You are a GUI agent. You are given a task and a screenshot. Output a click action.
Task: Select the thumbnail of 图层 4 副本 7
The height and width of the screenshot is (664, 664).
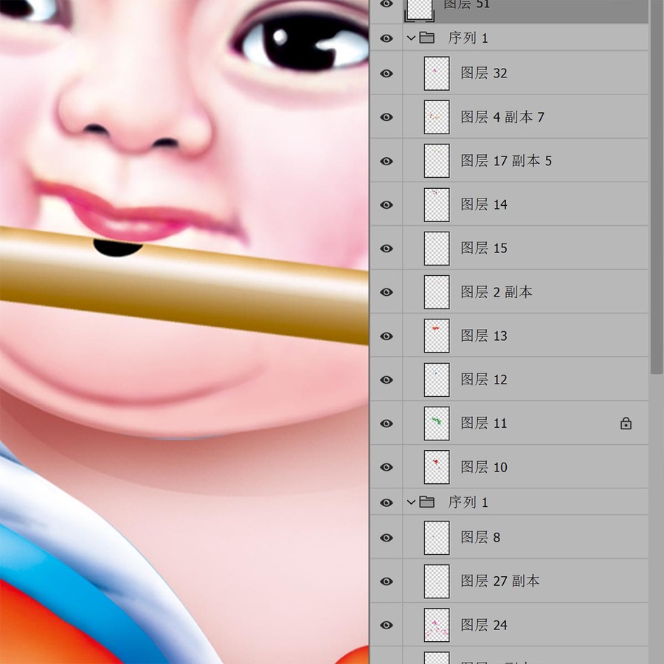click(x=437, y=117)
